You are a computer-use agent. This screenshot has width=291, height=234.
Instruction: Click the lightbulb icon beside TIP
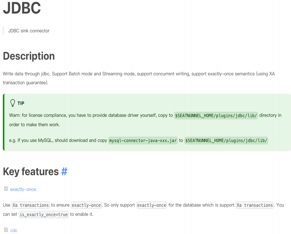13,103
